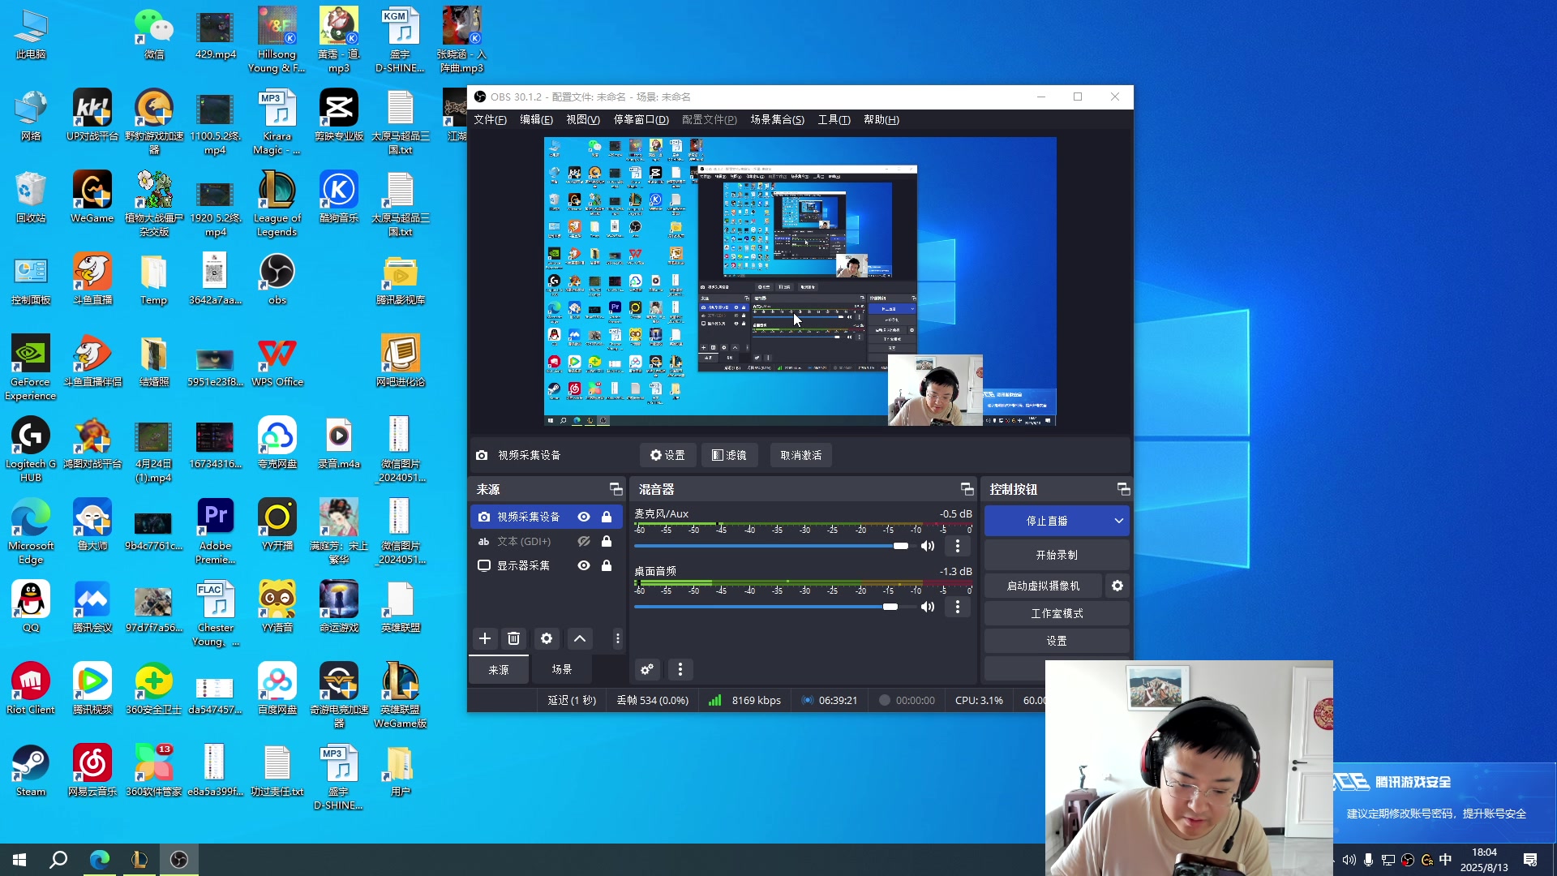The width and height of the screenshot is (1557, 876).
Task: Configure virtual camera gear icon
Action: coord(1117,586)
